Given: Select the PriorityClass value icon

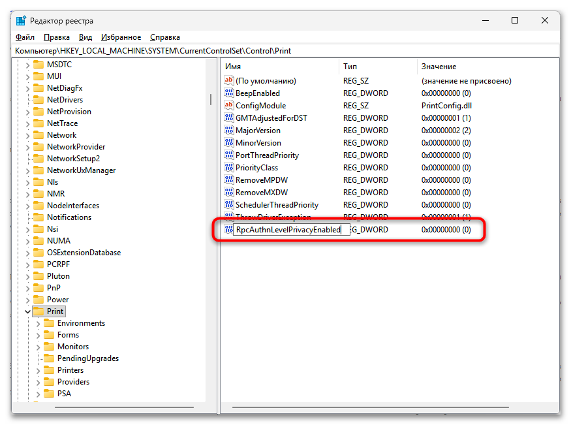Looking at the screenshot, I should coord(228,167).
